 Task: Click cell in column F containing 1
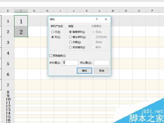(x=21, y=21)
